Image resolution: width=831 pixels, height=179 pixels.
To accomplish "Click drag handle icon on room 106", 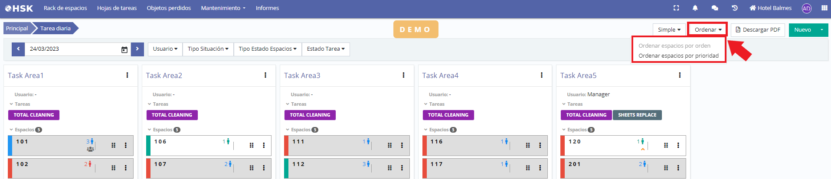I will (252, 145).
